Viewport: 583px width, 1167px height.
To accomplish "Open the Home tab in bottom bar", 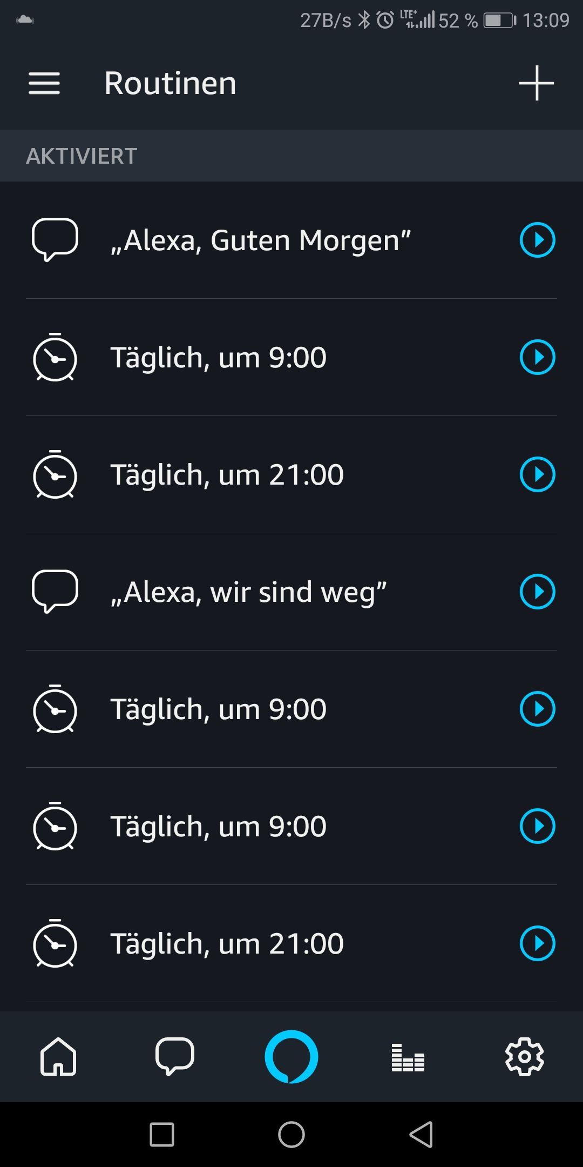I will point(58,1056).
